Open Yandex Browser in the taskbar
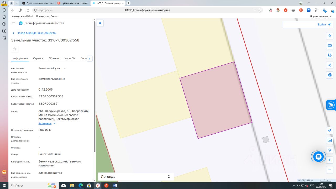The width and height of the screenshot is (336, 189). (98, 185)
